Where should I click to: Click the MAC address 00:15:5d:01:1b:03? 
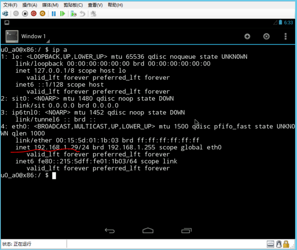[x=87, y=141]
